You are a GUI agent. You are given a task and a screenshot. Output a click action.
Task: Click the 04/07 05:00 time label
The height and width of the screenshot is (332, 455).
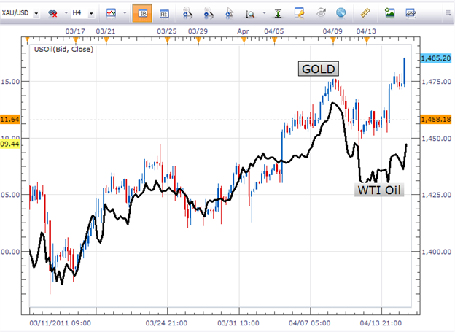310,323
